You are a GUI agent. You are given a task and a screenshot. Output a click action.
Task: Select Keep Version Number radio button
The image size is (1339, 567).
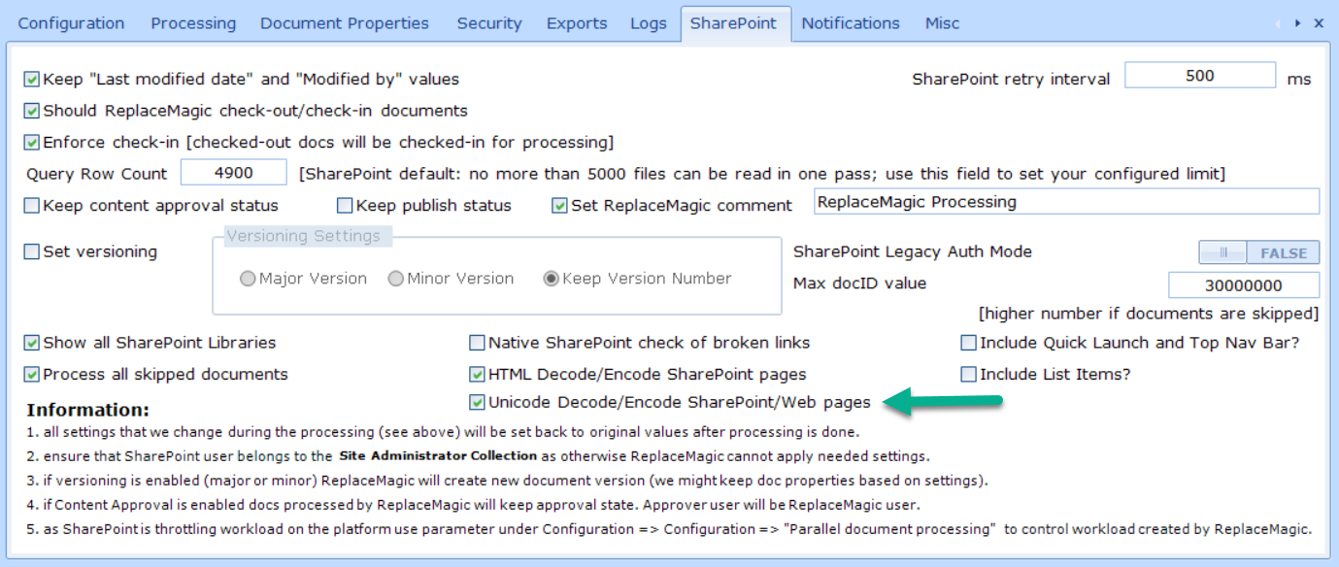pyautogui.click(x=551, y=279)
